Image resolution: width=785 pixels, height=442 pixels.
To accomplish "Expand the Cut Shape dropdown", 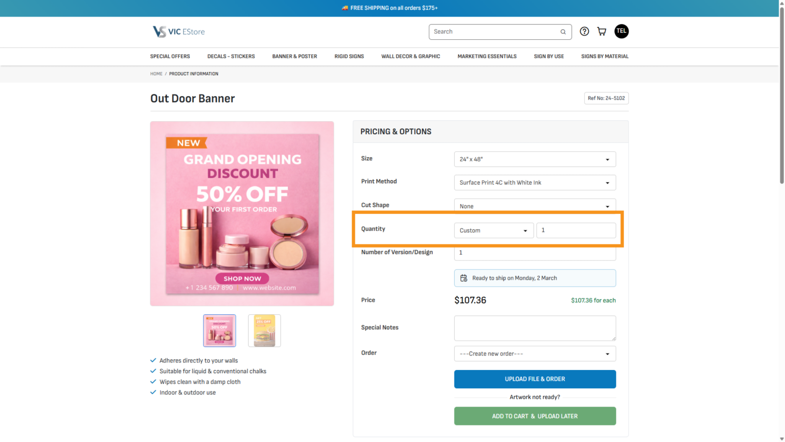I will (535, 206).
